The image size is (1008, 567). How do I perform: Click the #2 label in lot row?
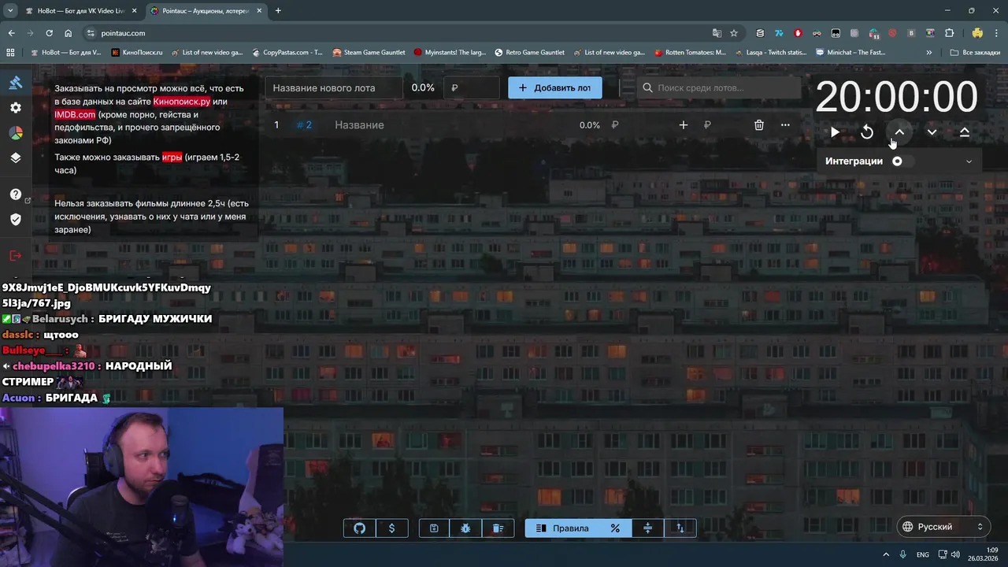(305, 125)
